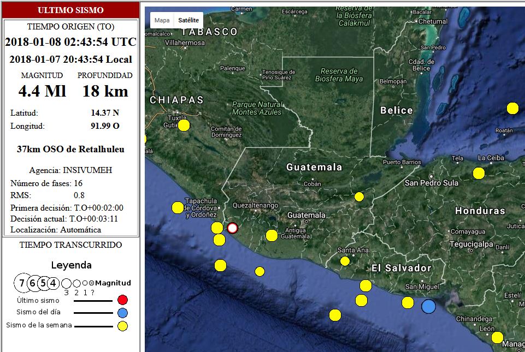Click yellow marker below Santa Ana

tap(345, 261)
